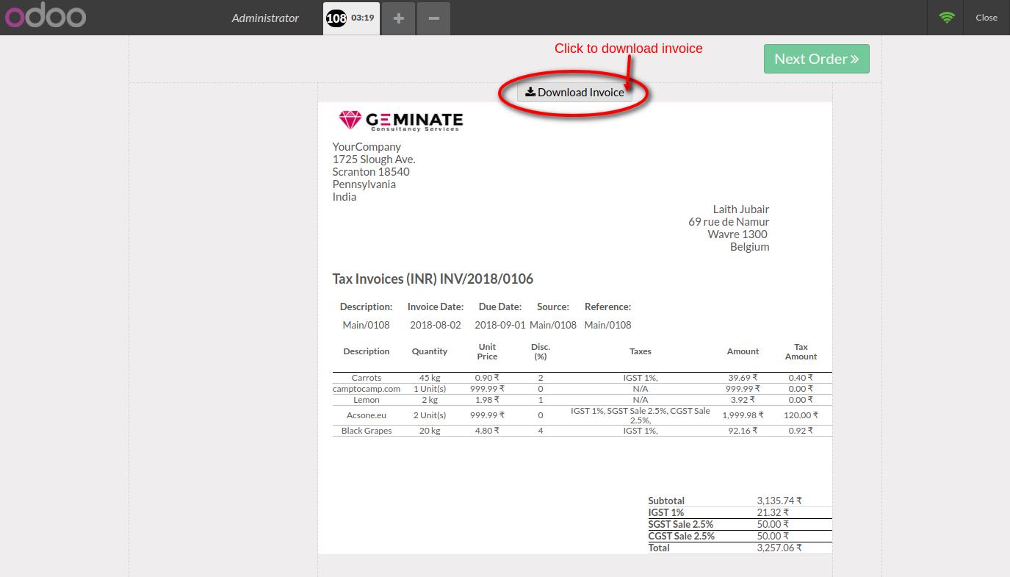Click the order count badge showing 108
Viewport: 1010px width, 577px height.
point(336,18)
